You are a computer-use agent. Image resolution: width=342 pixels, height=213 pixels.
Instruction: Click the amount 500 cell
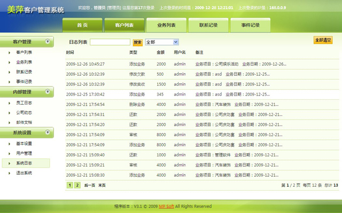(x=160, y=74)
